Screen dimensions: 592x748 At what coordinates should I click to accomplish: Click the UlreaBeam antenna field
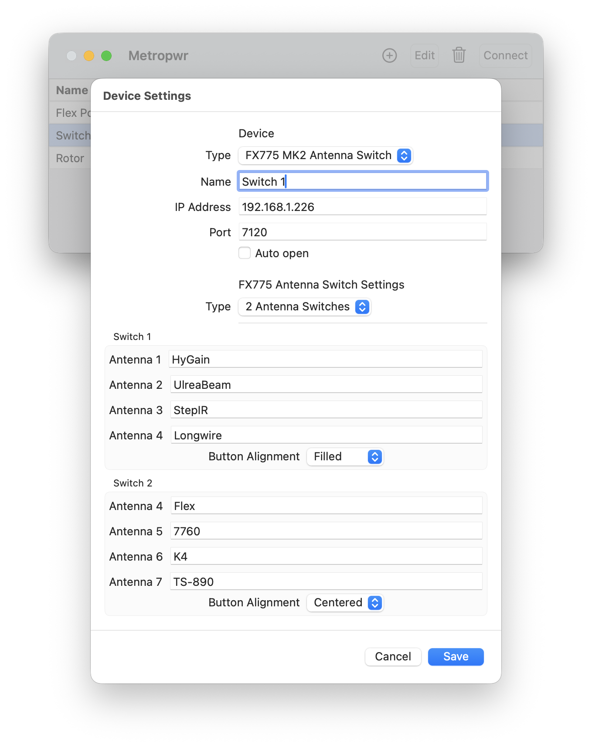point(326,385)
